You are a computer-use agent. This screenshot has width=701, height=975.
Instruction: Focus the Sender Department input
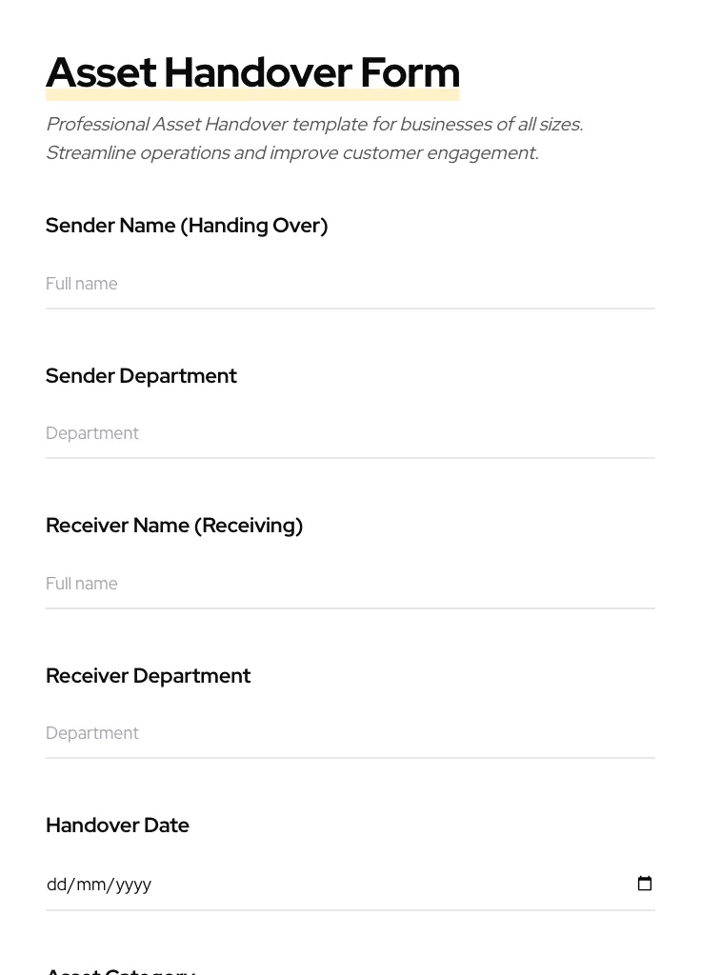pyautogui.click(x=350, y=433)
